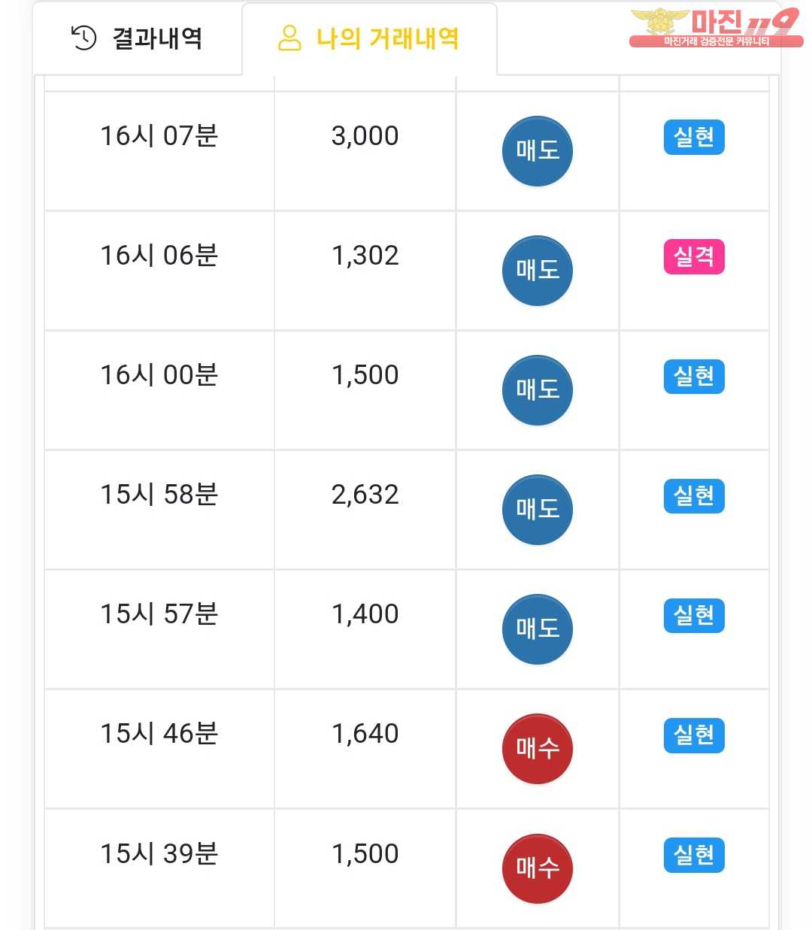Click the clock history icon
Viewport: 812px width, 930px height.
click(83, 38)
